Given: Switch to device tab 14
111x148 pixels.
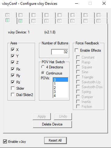Looking at the screenshot, I should tap(75, 15).
